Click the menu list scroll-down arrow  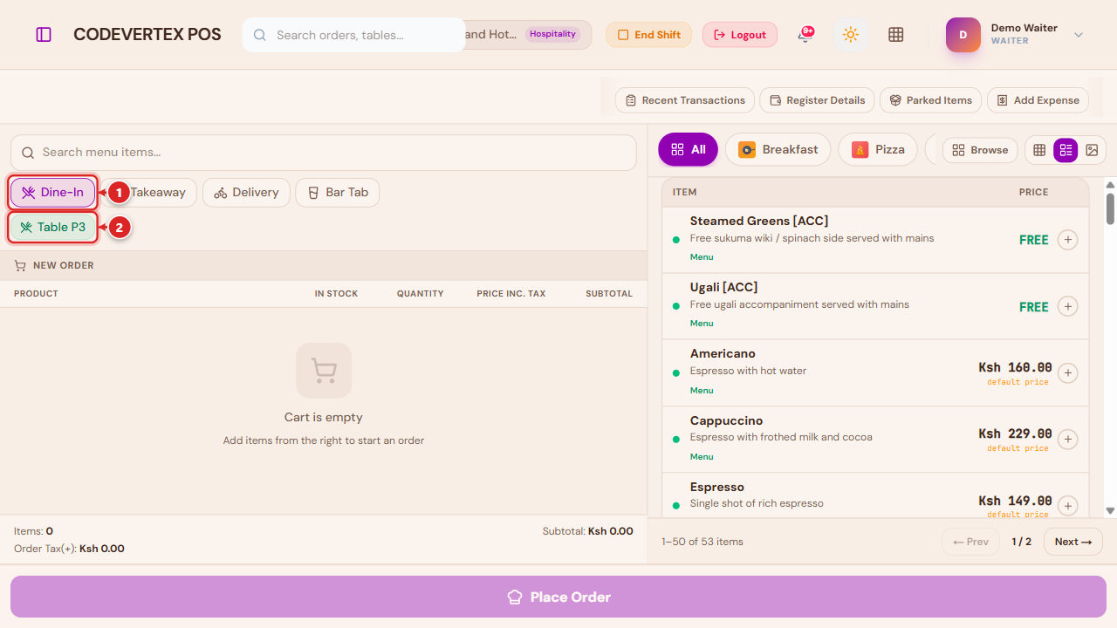pyautogui.click(x=1110, y=511)
